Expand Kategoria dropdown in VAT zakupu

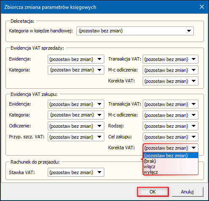pyautogui.click(x=76, y=115)
